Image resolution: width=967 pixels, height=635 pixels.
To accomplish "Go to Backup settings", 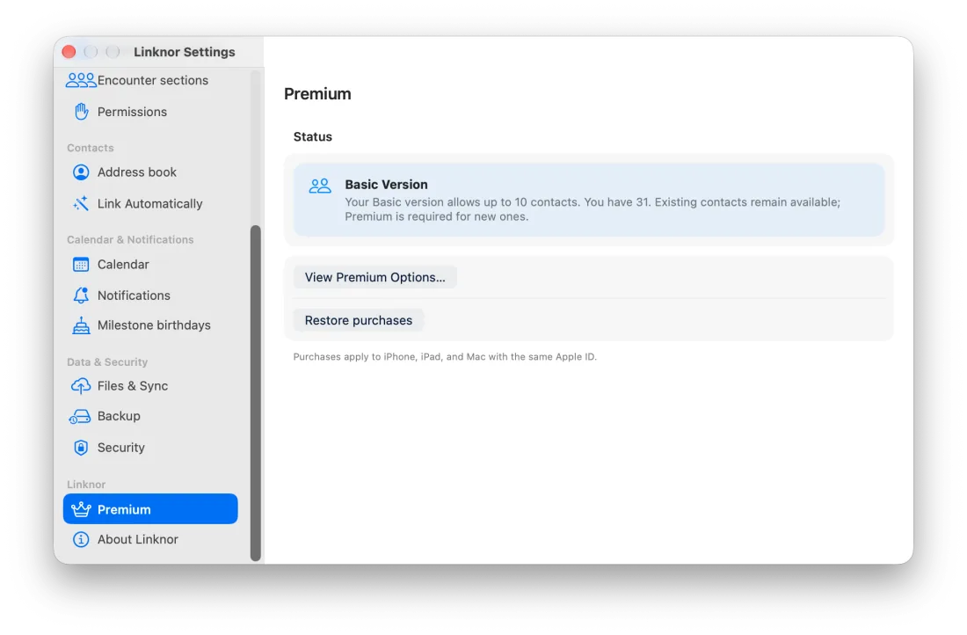I will (x=150, y=417).
